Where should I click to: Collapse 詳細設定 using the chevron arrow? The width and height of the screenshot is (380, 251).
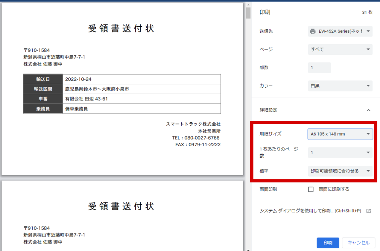point(368,110)
